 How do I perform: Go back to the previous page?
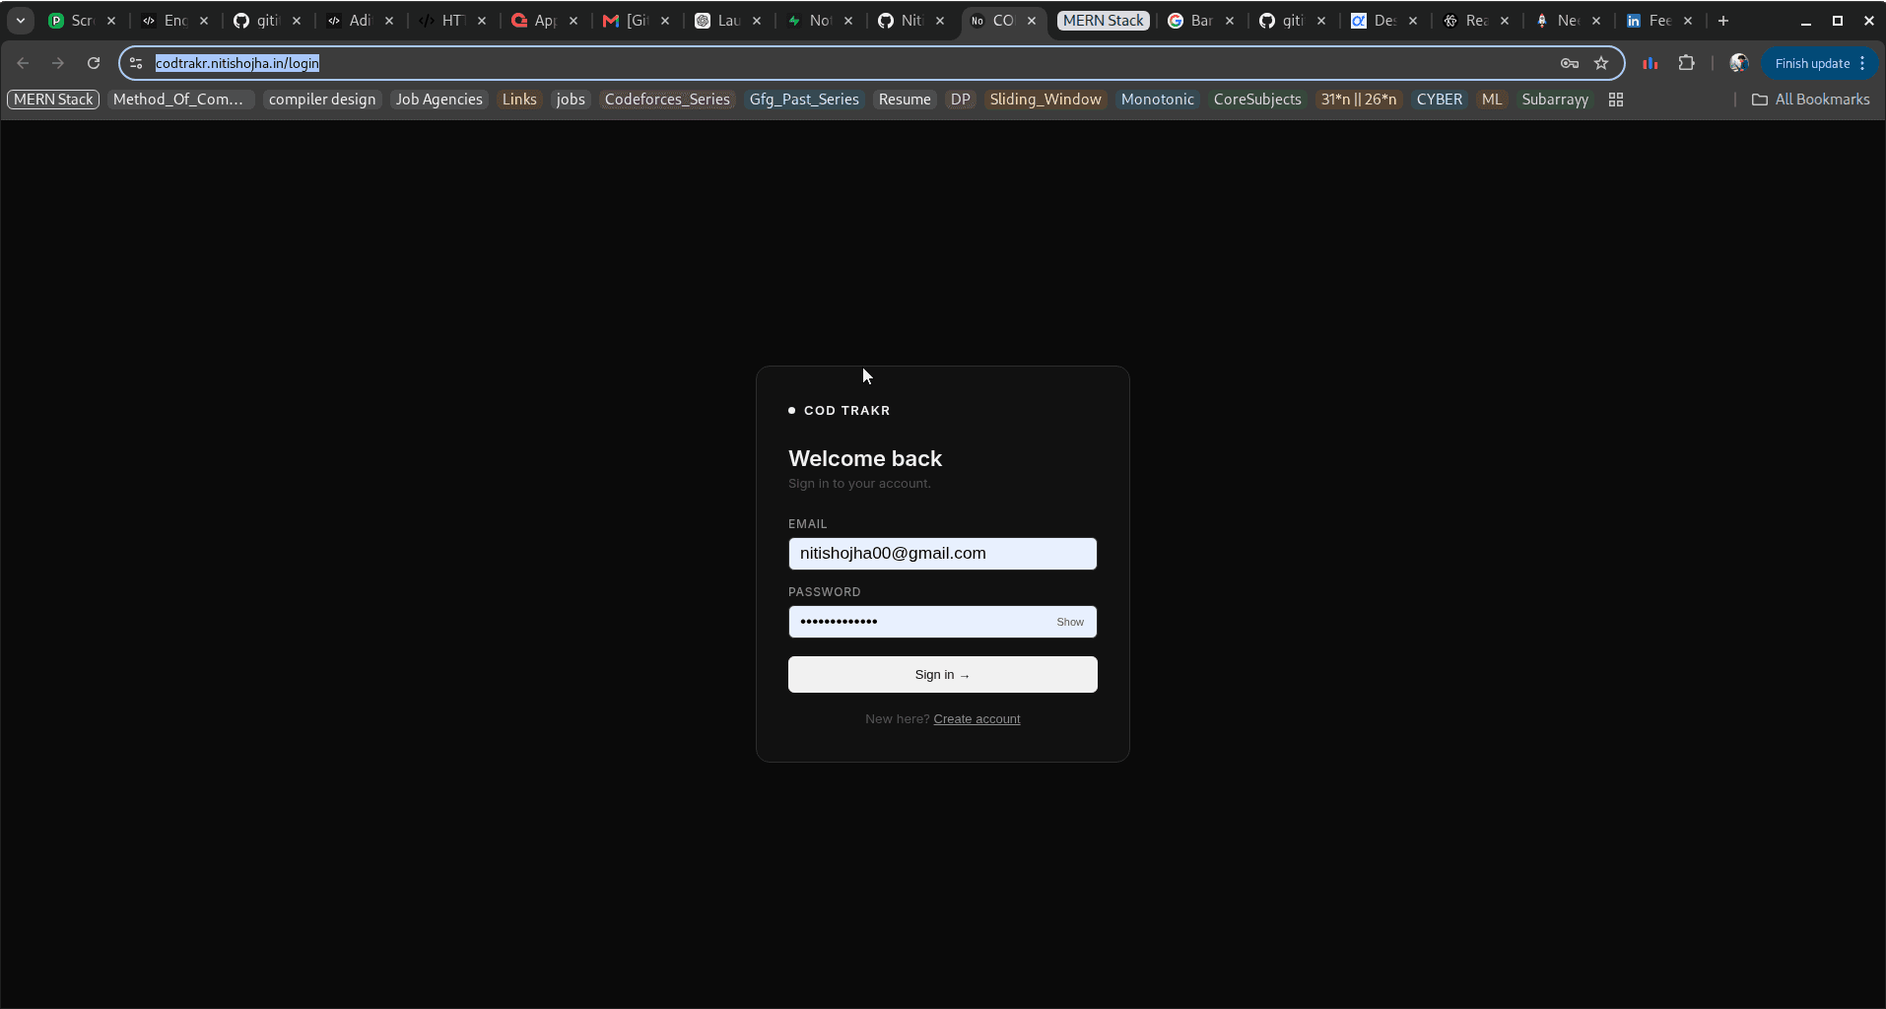[x=23, y=63]
